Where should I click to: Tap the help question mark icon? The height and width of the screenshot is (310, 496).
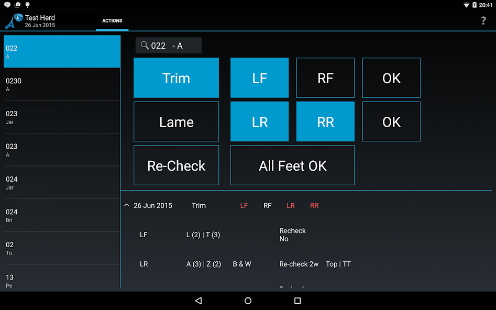tap(483, 21)
